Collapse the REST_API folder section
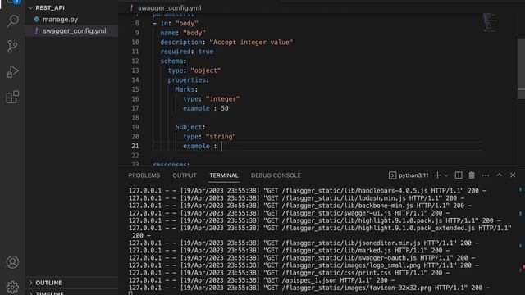Screen dimensions: 525x295 coord(50,7)
